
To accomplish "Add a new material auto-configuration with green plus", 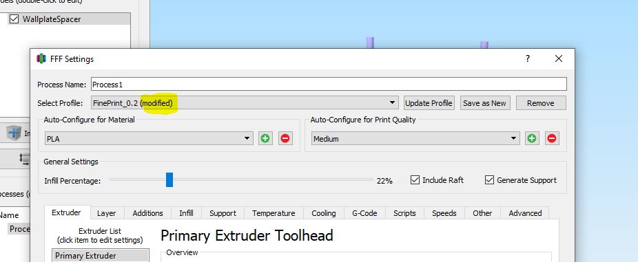I will 265,138.
